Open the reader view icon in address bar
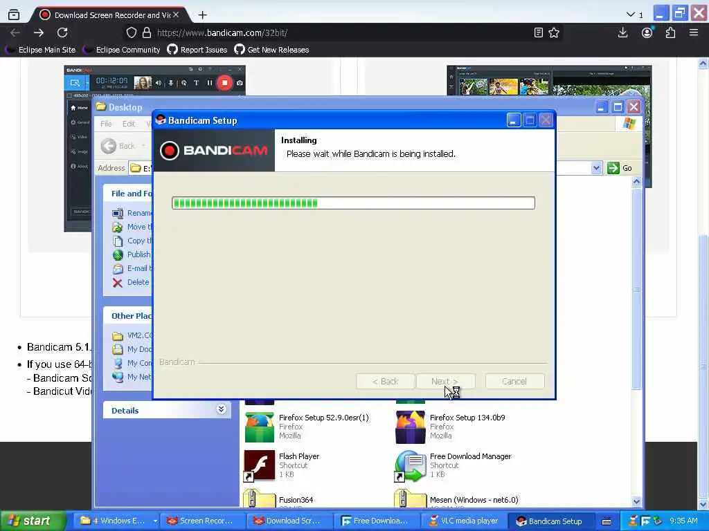Screen dimensions: 709x531 pyautogui.click(x=538, y=32)
